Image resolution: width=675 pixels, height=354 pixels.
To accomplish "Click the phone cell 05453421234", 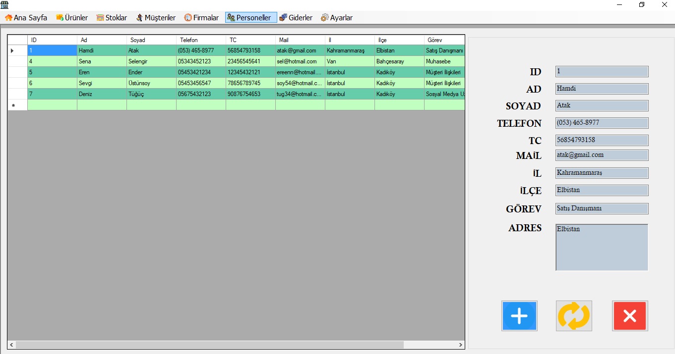I will (x=201, y=72).
